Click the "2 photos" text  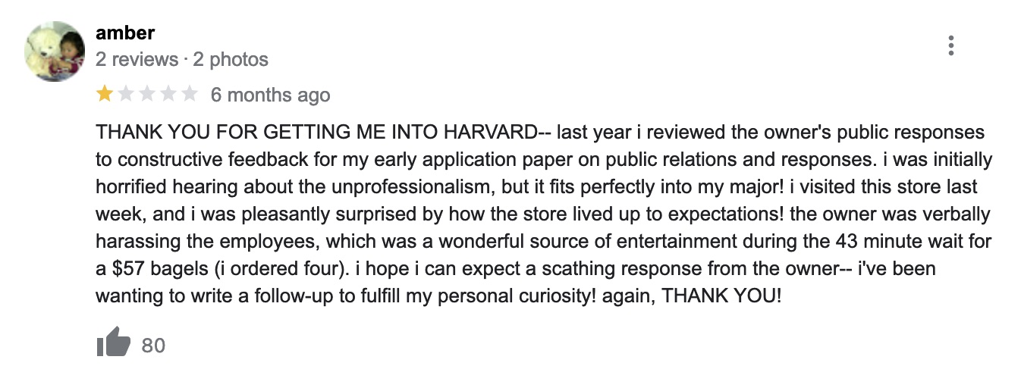tap(231, 59)
